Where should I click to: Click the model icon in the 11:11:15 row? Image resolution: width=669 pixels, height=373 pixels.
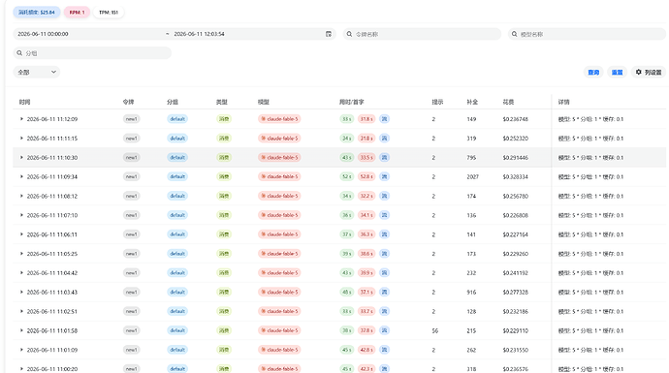tap(264, 139)
